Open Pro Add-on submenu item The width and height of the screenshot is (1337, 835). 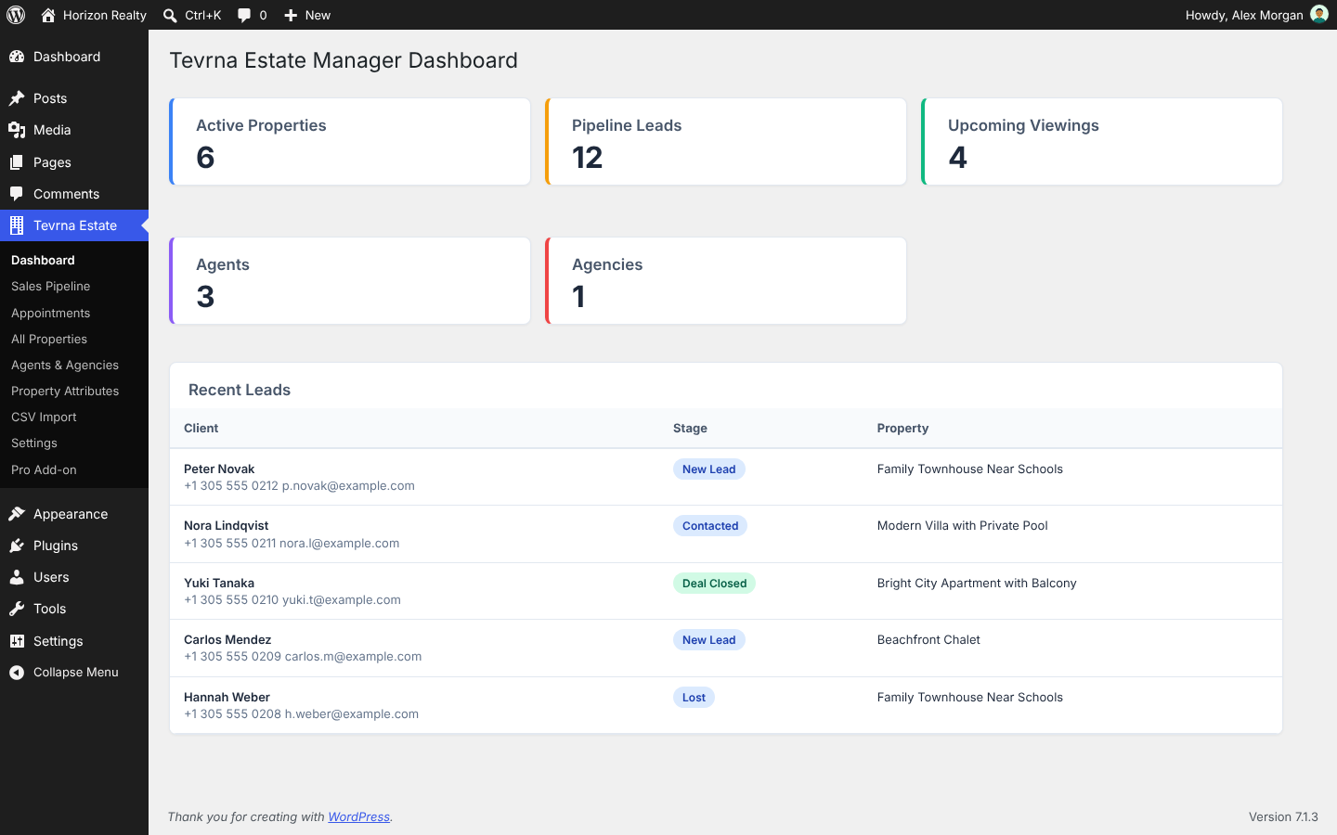[44, 470]
